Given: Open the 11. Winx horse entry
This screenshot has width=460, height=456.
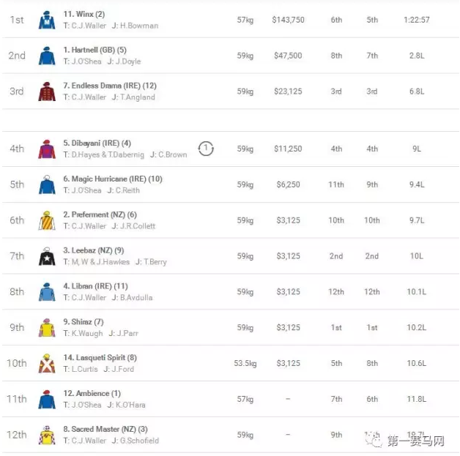Looking at the screenshot, I should [84, 14].
